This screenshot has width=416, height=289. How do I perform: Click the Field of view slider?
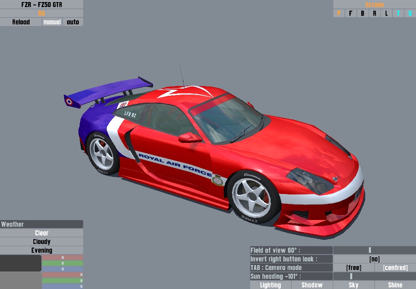click(x=374, y=250)
